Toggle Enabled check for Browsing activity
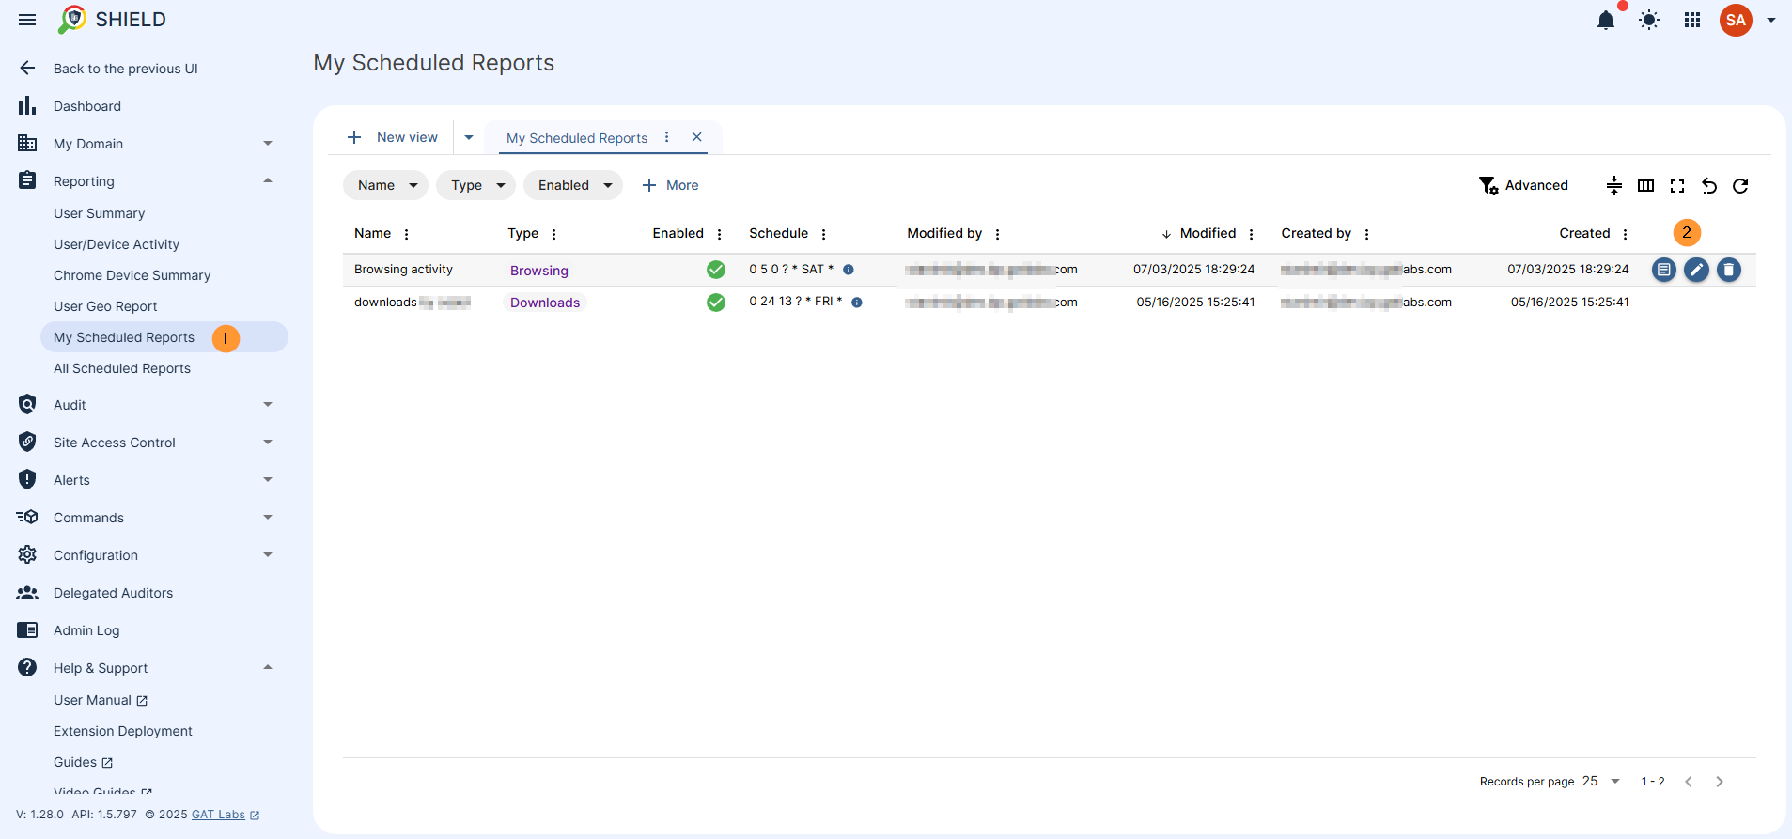 point(716,270)
